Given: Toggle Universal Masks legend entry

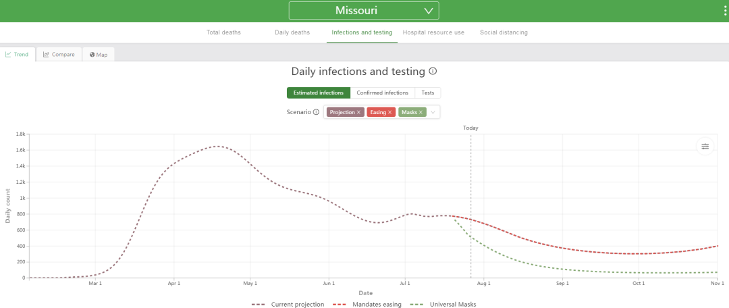Looking at the screenshot, I should (x=443, y=304).
